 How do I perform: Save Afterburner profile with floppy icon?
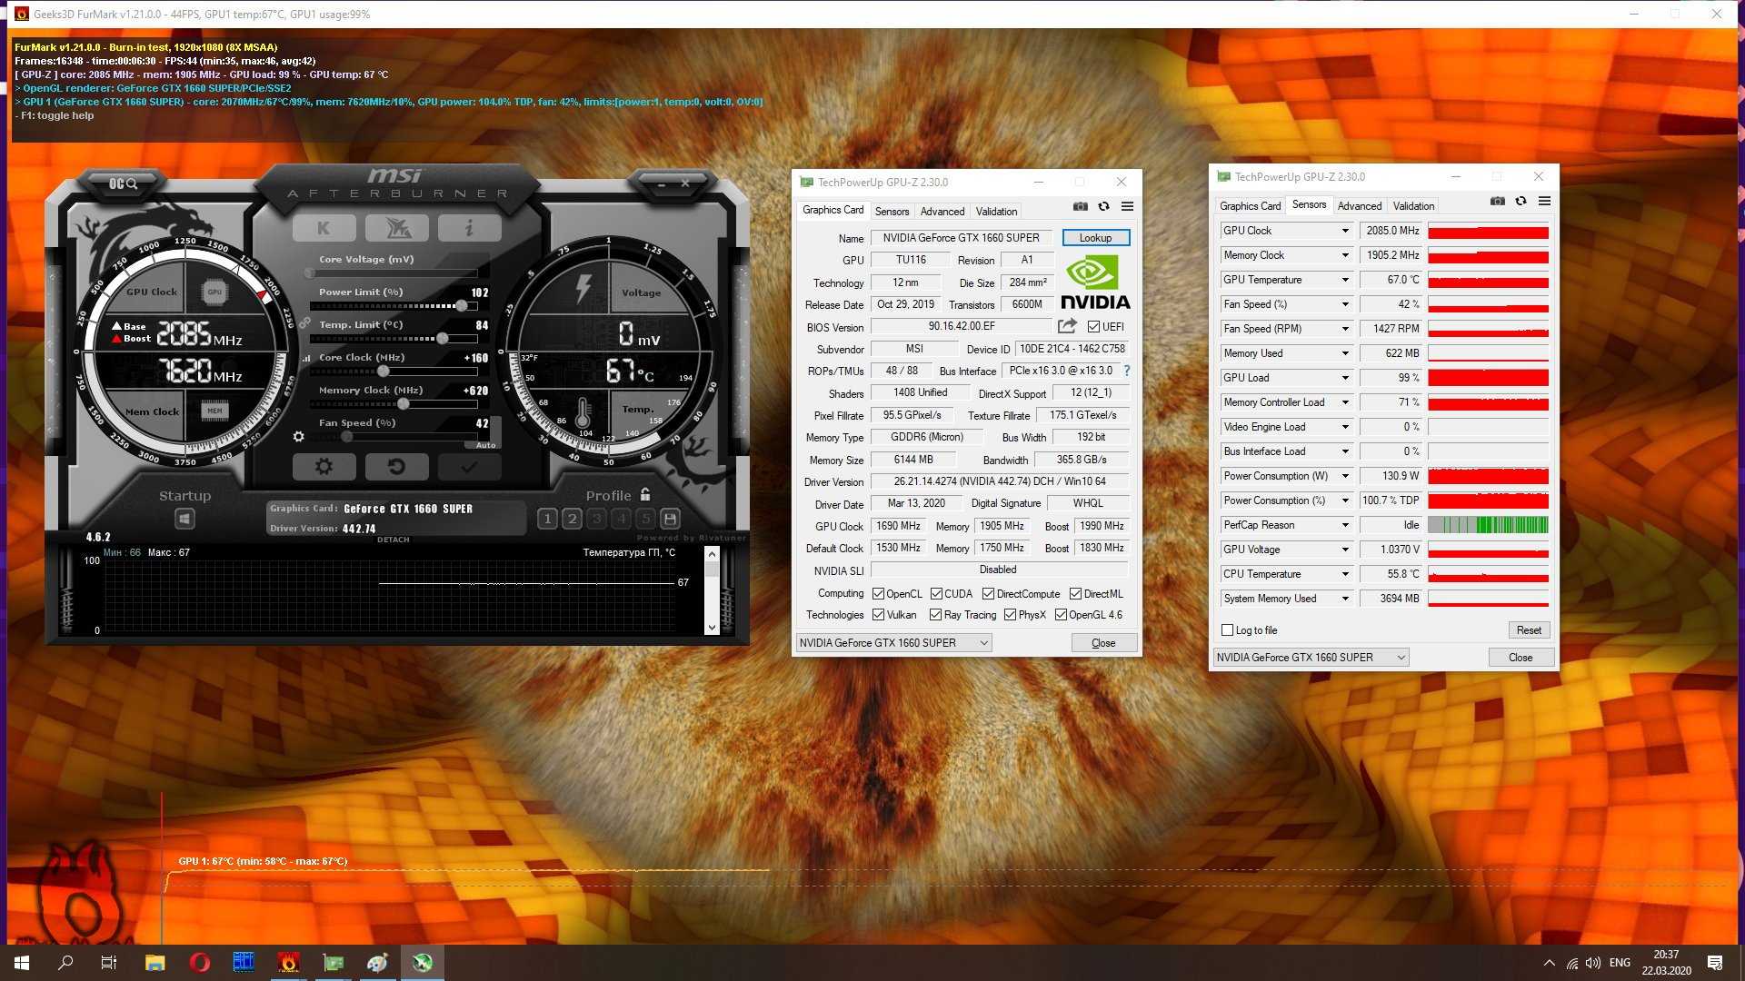click(670, 519)
